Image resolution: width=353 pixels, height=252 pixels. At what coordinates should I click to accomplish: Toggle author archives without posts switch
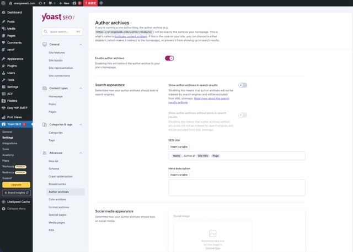click(x=243, y=114)
